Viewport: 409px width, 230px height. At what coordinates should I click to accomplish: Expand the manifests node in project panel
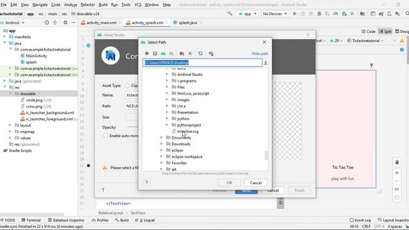4,37
